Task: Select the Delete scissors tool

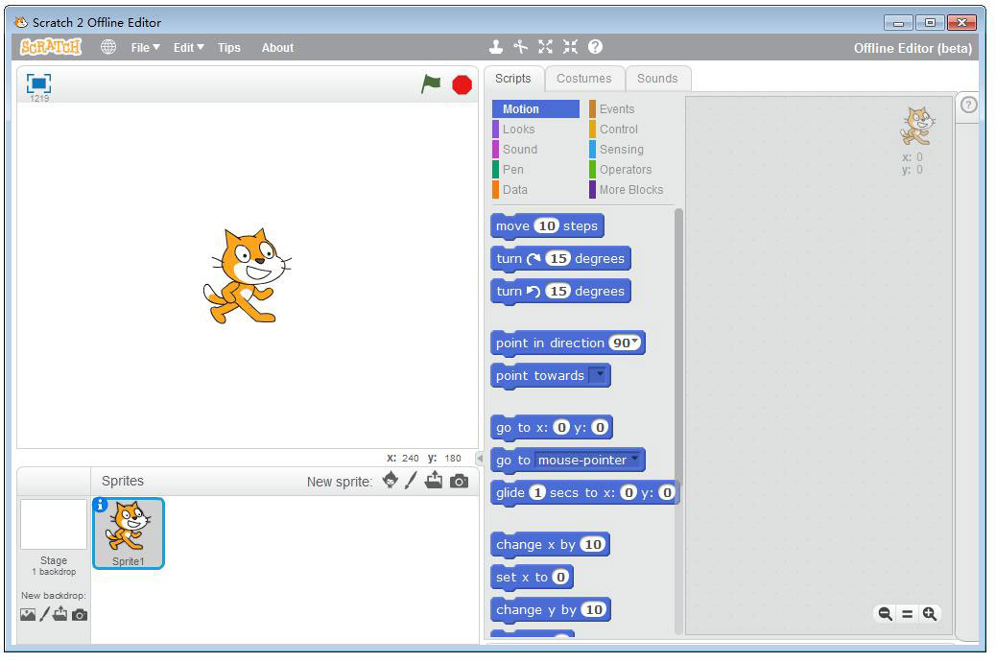Action: (520, 47)
